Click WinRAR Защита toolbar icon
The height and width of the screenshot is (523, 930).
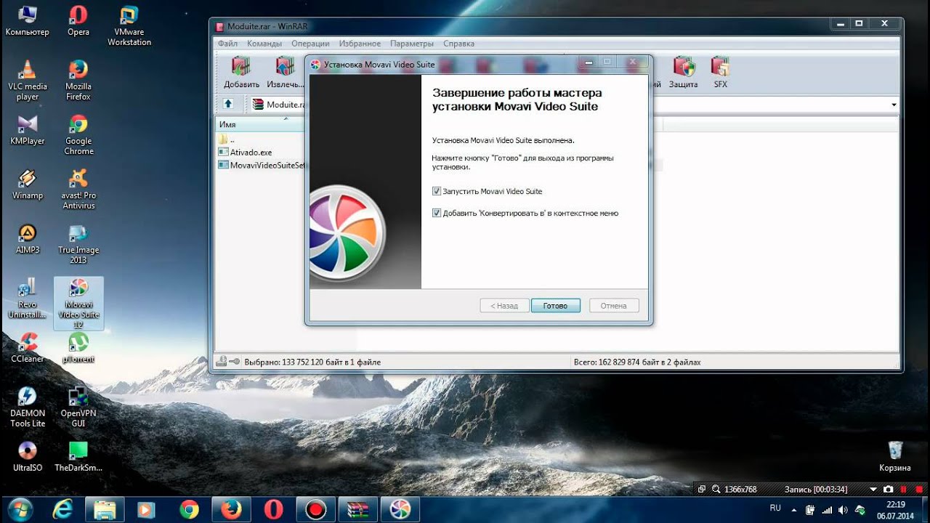point(684,73)
